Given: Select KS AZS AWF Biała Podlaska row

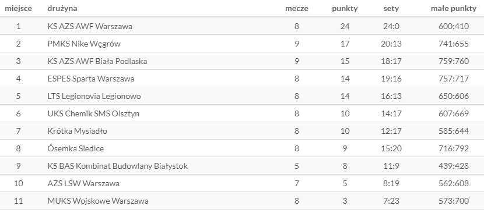Looking at the screenshot, I should [242, 61].
